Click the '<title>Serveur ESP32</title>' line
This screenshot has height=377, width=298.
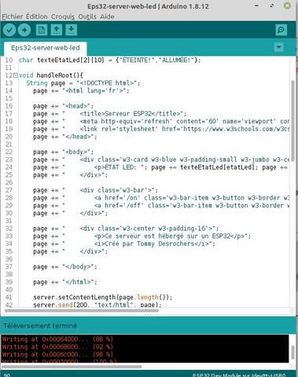pos(110,114)
